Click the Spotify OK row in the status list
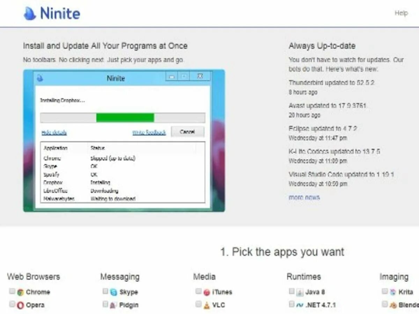The height and width of the screenshot is (314, 419). (122, 174)
